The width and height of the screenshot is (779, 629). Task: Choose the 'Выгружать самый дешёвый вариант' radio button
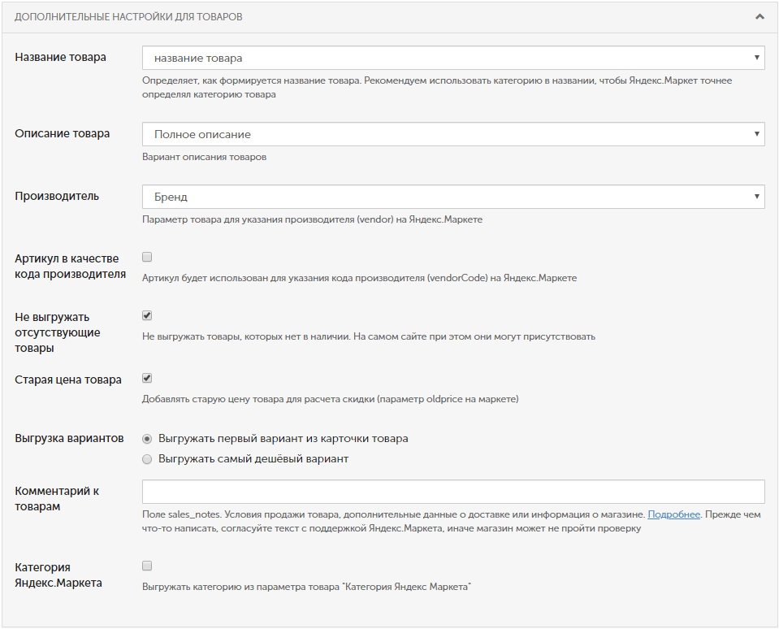pos(147,459)
